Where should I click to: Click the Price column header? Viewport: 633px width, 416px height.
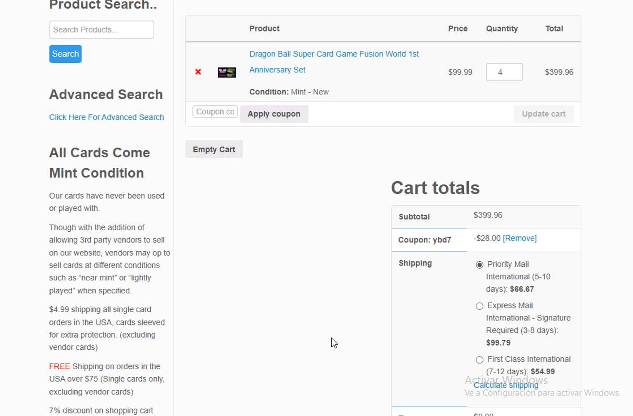click(x=458, y=29)
